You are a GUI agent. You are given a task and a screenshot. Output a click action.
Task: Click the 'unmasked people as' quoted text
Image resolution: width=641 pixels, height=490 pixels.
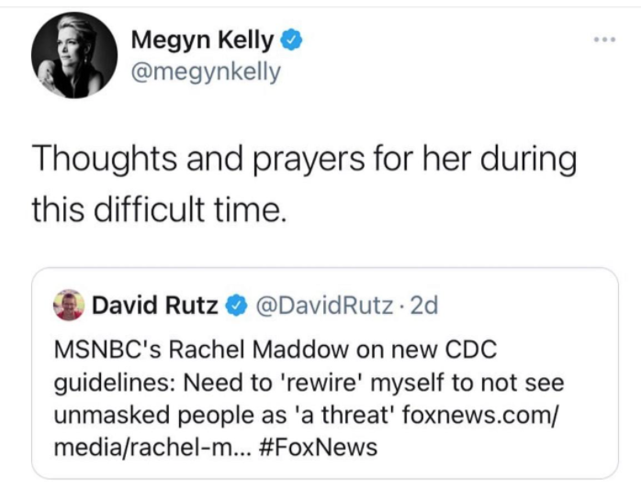[x=171, y=416]
